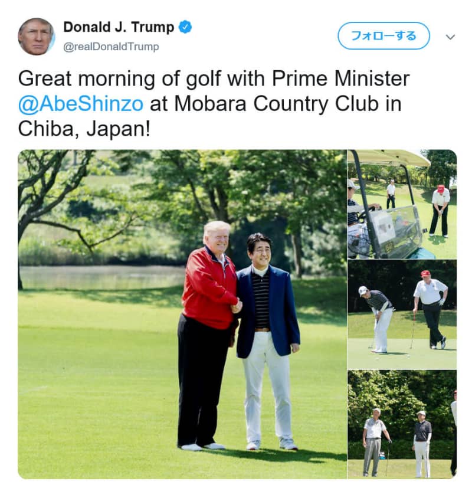Click the Donald J. Trump display name

click(x=119, y=27)
